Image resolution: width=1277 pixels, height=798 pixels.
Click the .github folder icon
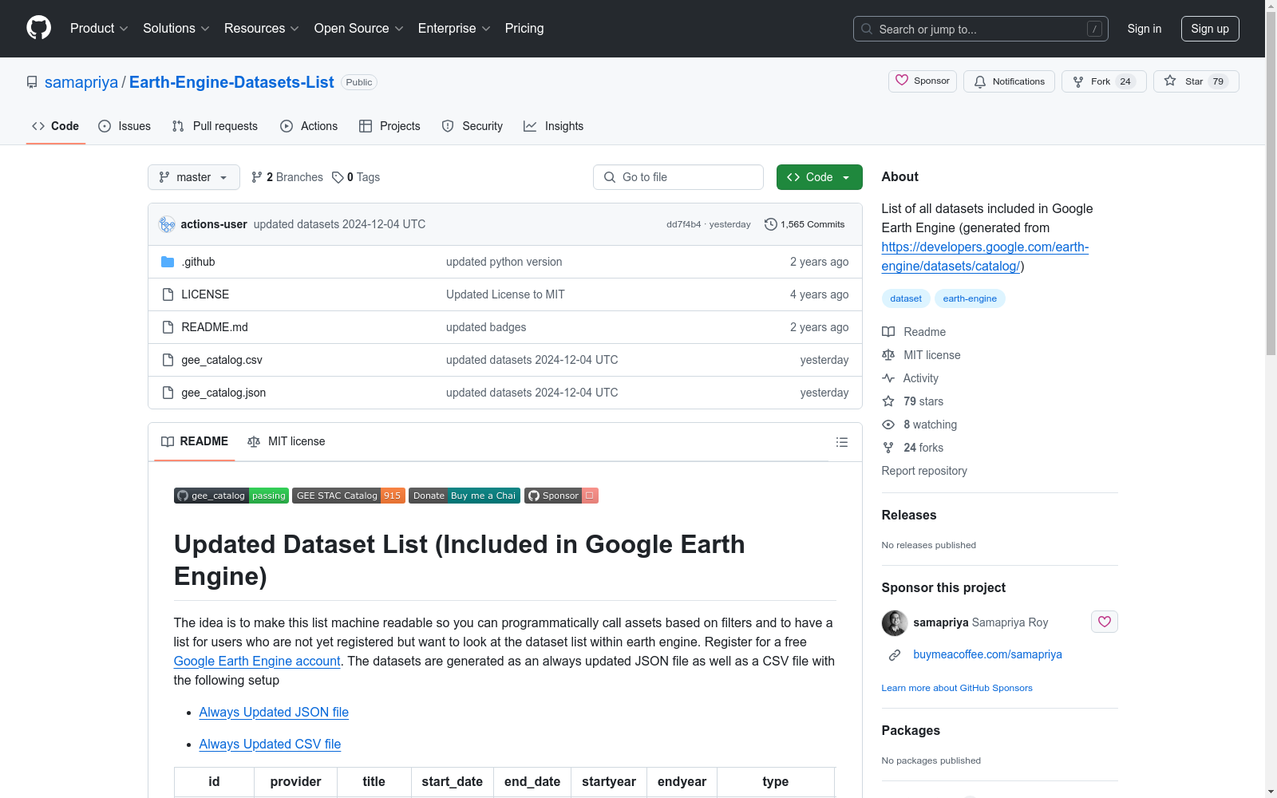pyautogui.click(x=168, y=262)
